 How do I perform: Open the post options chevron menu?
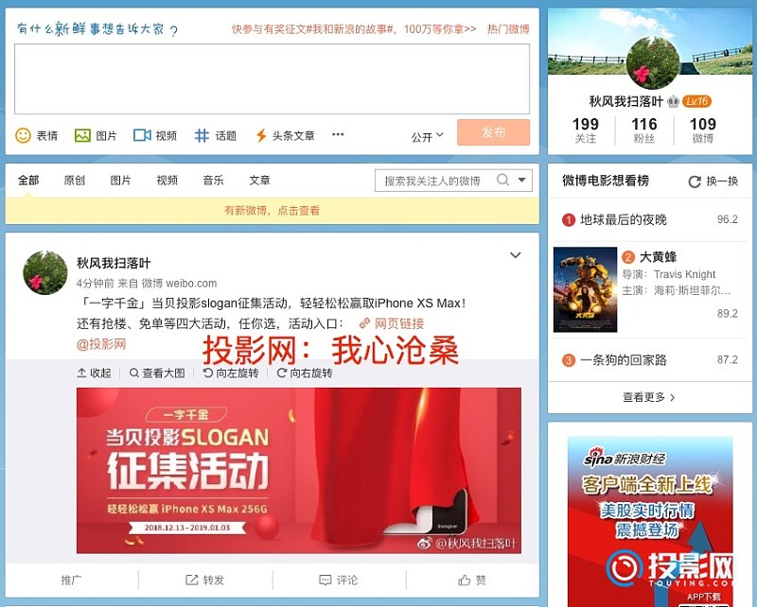tap(516, 254)
